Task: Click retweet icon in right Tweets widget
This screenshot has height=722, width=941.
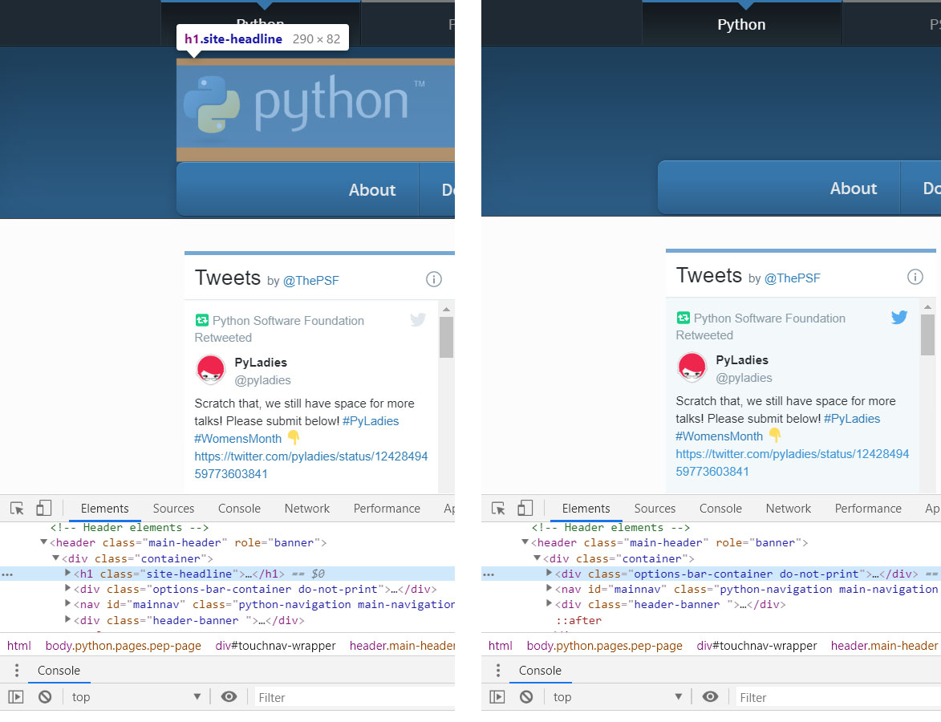Action: (x=683, y=318)
